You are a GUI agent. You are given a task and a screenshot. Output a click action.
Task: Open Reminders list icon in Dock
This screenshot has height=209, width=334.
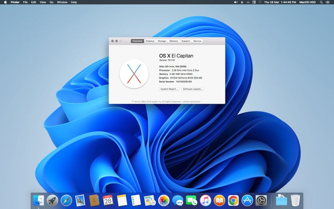tap(136, 201)
